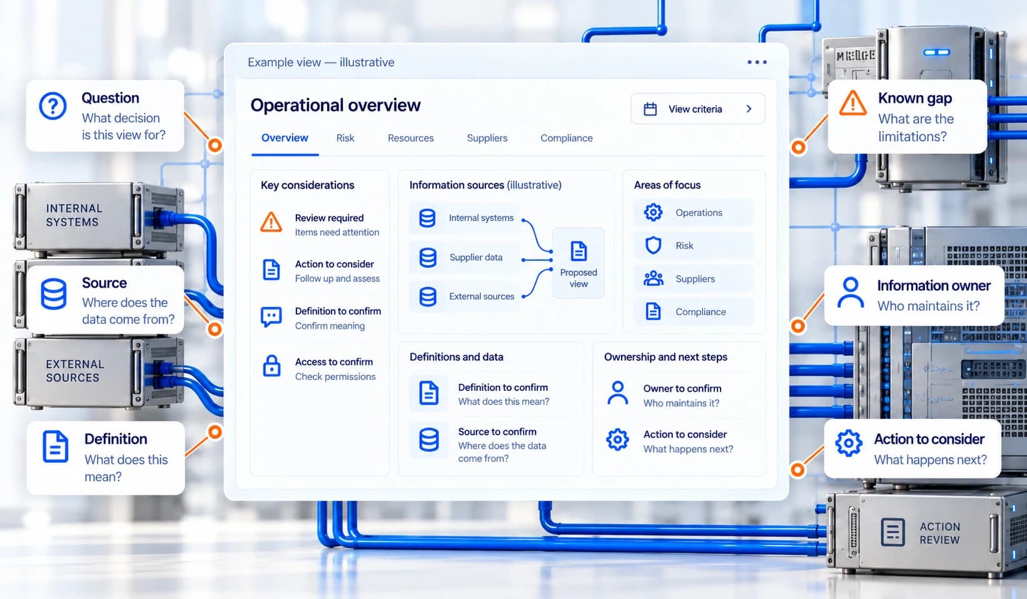Click the Risk shield icon in Areas of focus
This screenshot has height=599, width=1027.
tap(653, 245)
